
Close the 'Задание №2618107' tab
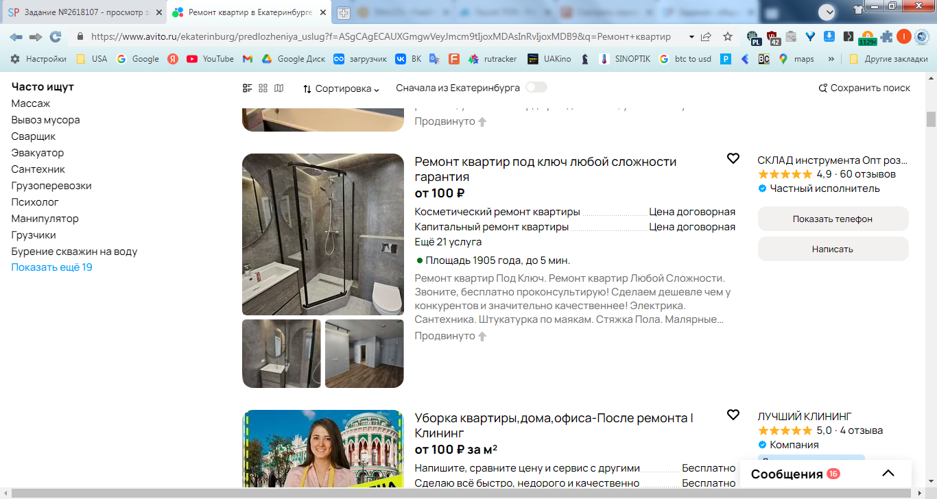coord(159,12)
